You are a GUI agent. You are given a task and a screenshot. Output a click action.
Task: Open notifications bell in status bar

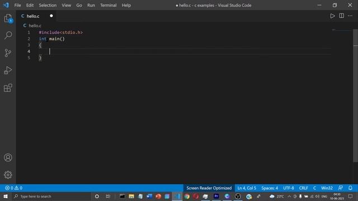(350, 188)
